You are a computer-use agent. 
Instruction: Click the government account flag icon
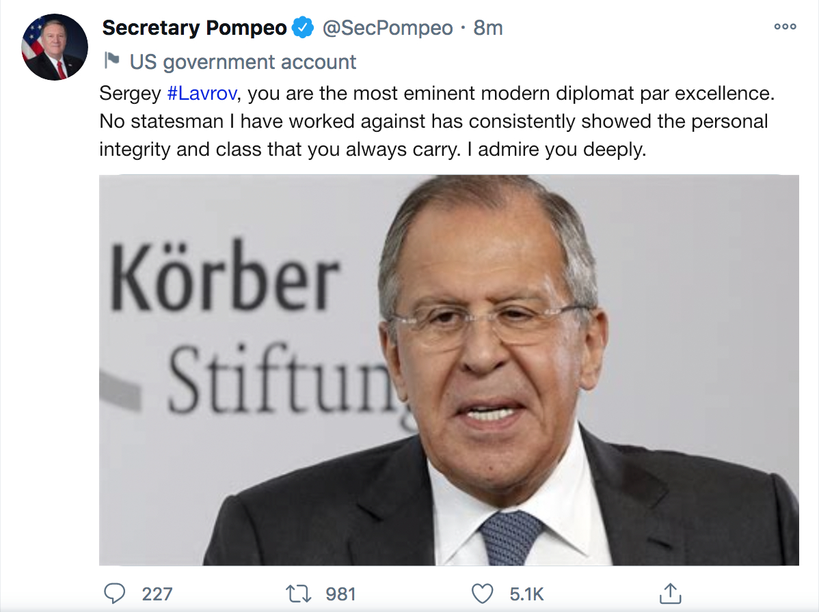111,61
